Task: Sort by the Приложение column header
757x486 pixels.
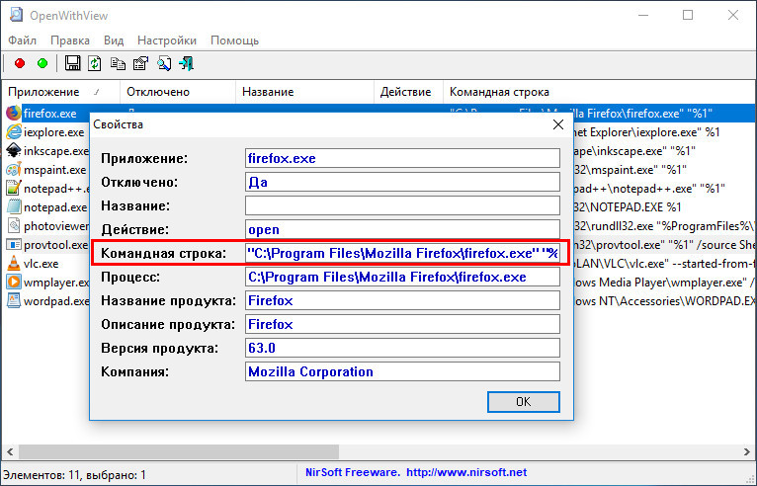Action: coord(61,92)
